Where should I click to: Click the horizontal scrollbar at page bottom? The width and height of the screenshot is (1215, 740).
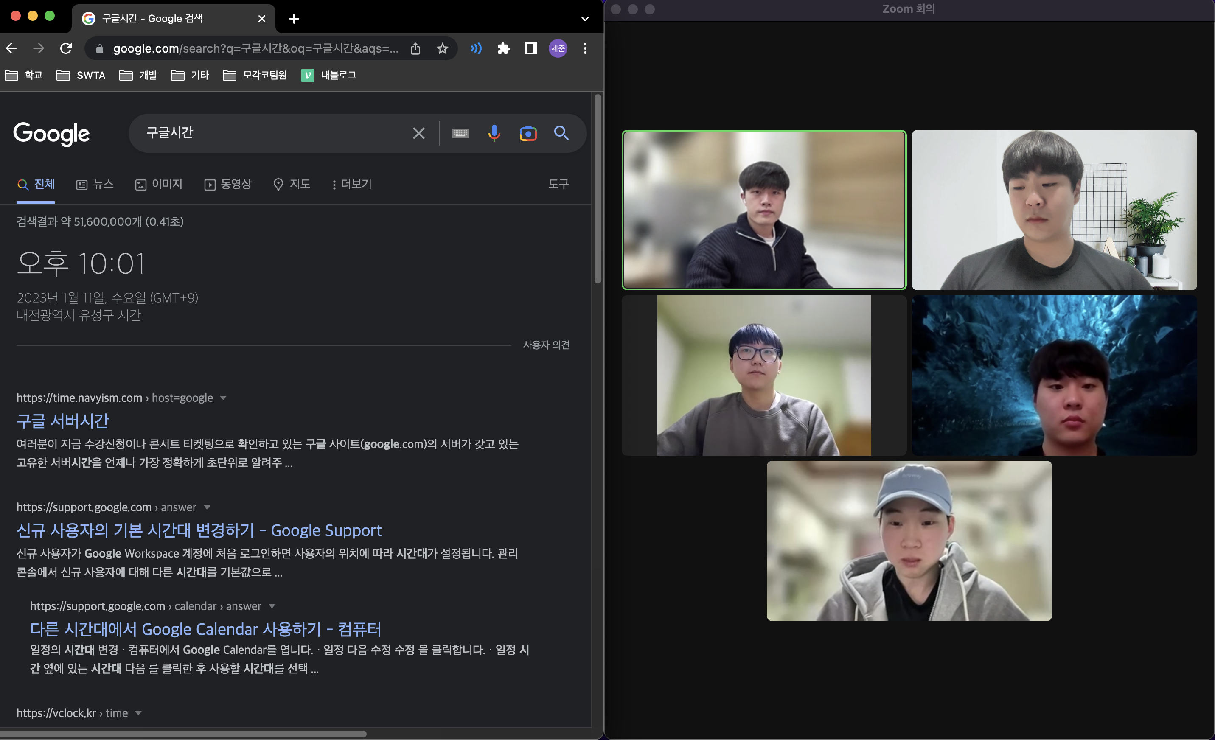pyautogui.click(x=182, y=734)
